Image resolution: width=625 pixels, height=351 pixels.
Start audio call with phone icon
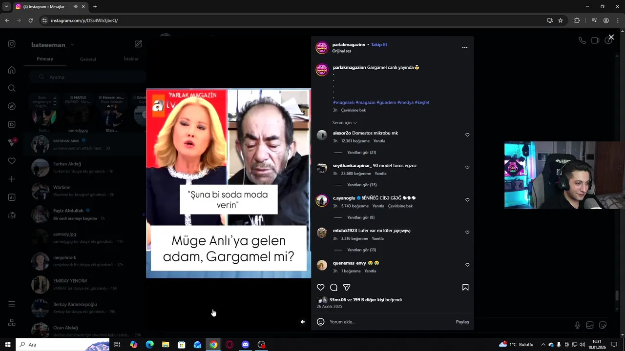[582, 40]
